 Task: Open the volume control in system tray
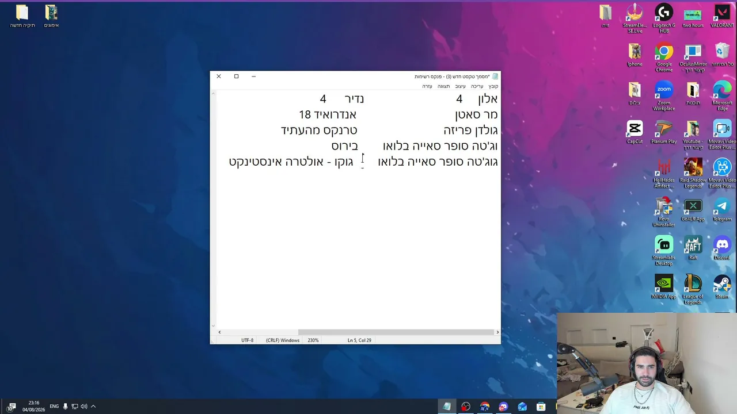[x=83, y=407]
